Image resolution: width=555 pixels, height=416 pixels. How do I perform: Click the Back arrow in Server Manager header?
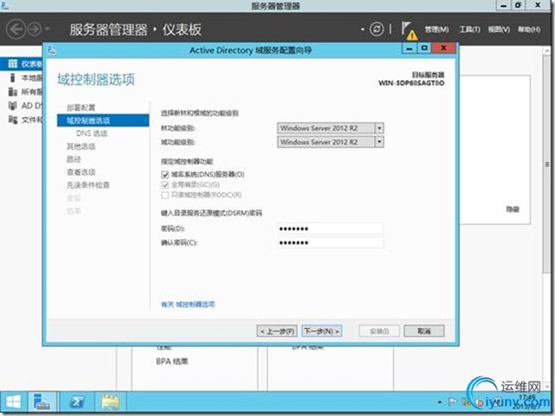(x=16, y=29)
